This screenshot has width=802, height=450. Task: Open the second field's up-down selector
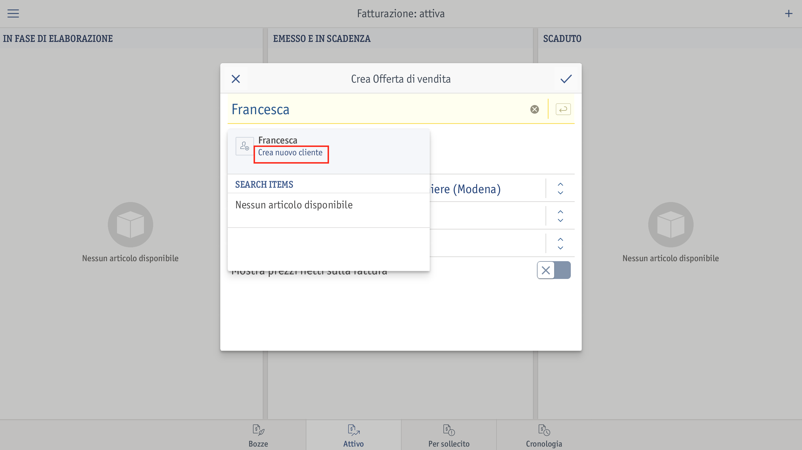560,216
